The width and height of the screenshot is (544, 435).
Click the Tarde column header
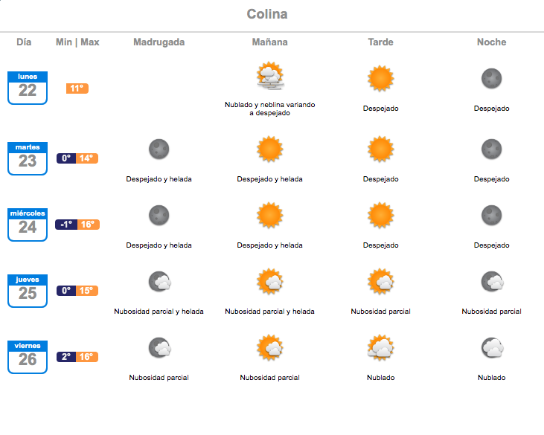coord(380,42)
